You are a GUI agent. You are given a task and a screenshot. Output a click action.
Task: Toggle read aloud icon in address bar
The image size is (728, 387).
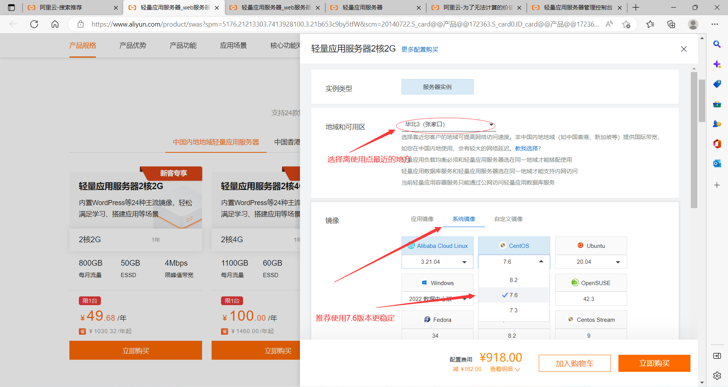[x=609, y=24]
